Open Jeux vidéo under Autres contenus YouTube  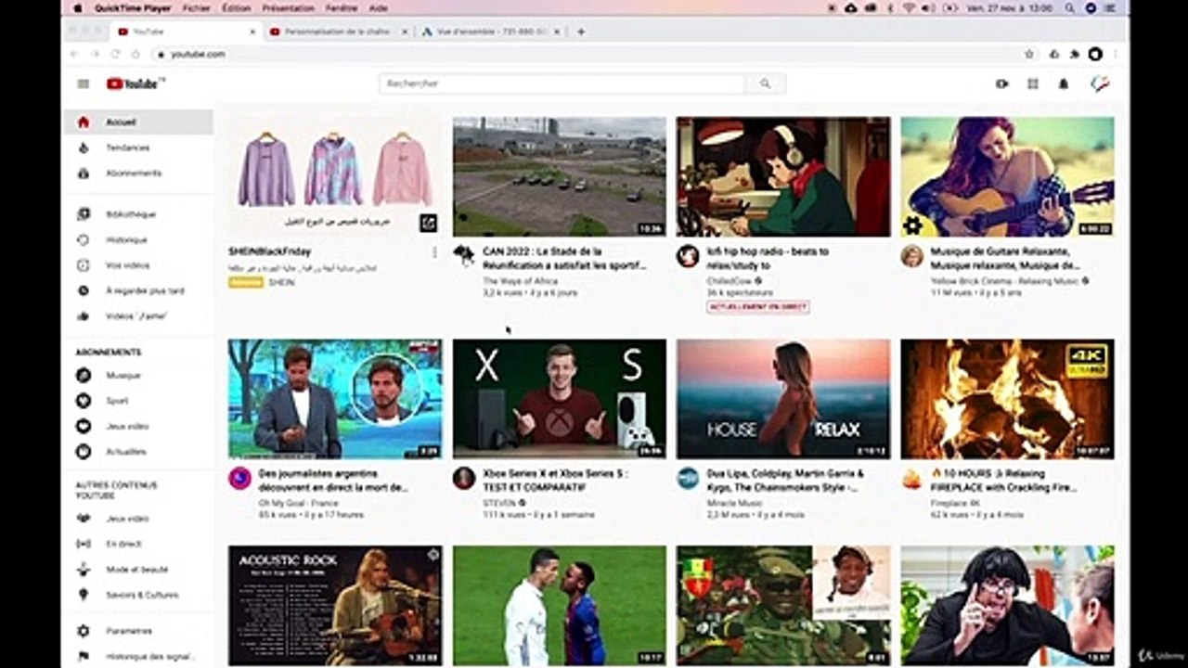tap(138, 519)
